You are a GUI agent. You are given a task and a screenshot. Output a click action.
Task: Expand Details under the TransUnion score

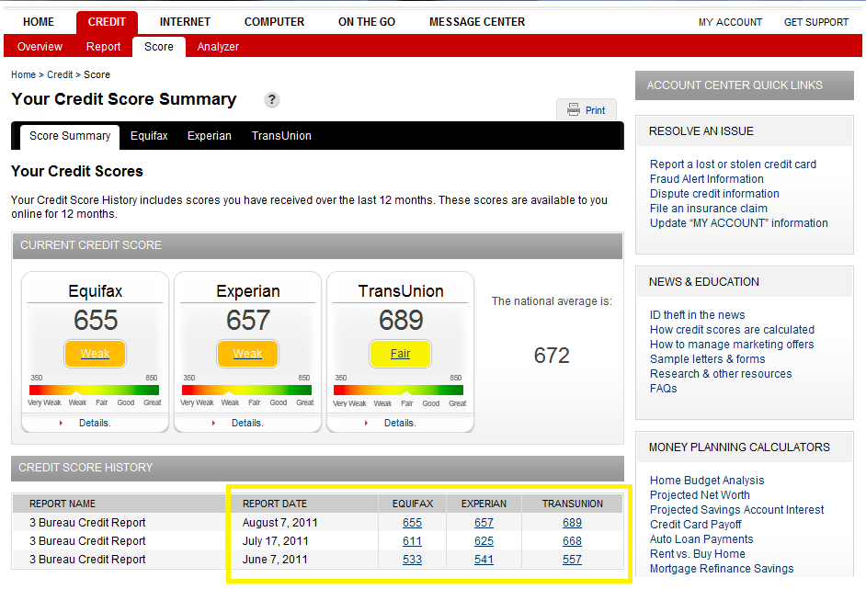coord(399,423)
